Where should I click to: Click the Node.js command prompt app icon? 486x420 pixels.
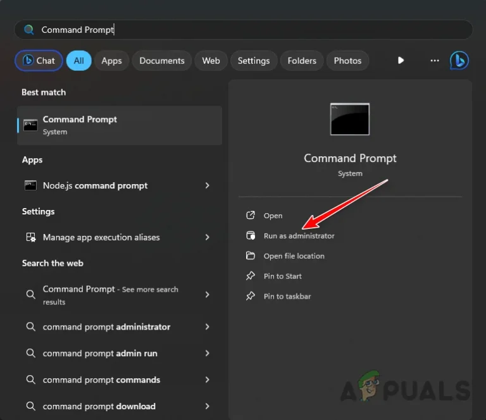30,185
